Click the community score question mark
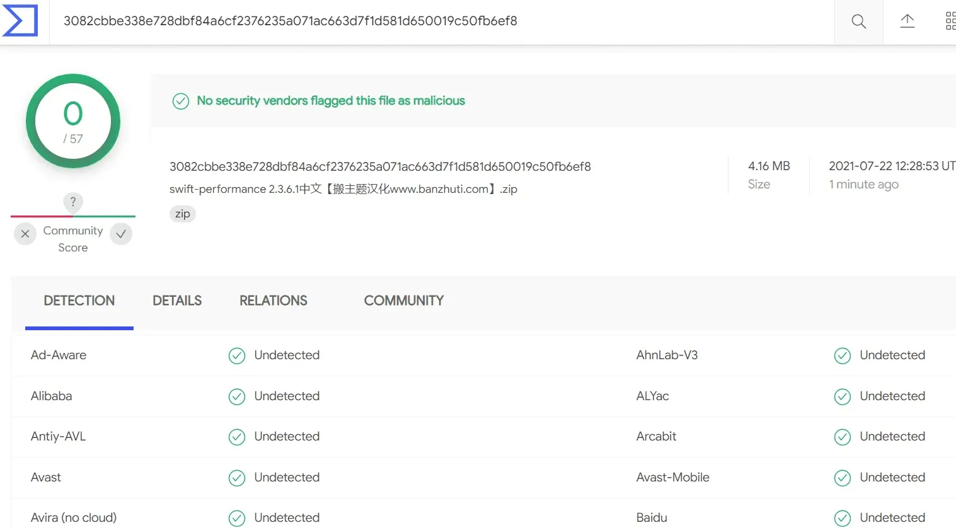The width and height of the screenshot is (956, 530). pyautogui.click(x=73, y=202)
